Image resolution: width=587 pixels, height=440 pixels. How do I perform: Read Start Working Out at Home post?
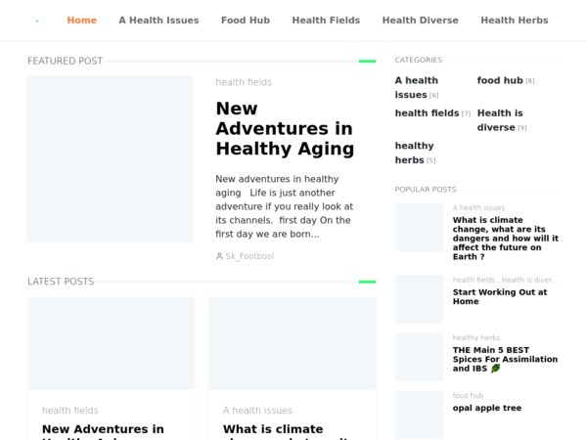point(500,296)
